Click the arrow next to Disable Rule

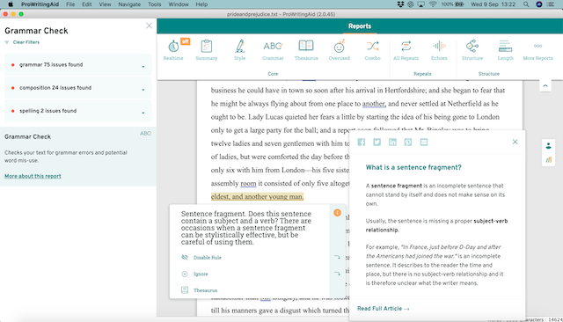[x=337, y=257]
